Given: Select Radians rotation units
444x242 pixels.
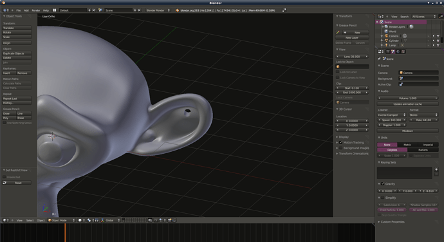Looking at the screenshot, I should coord(423,150).
